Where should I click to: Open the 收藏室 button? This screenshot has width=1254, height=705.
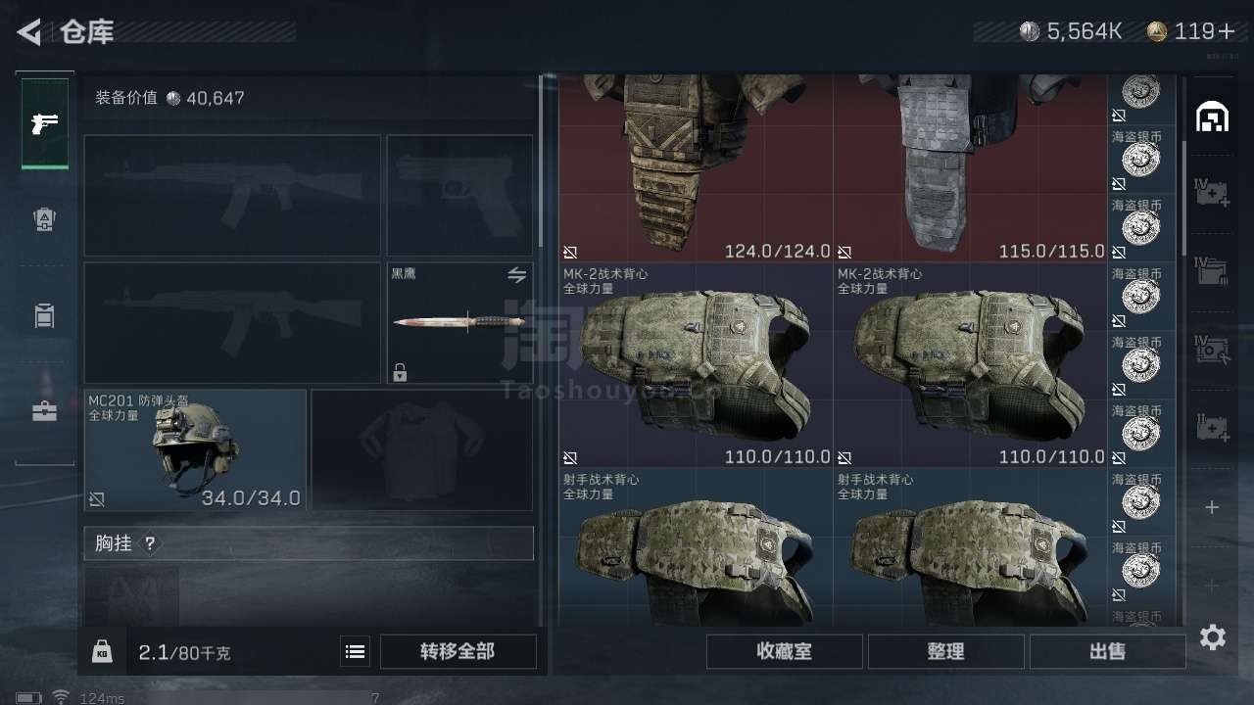(x=784, y=651)
